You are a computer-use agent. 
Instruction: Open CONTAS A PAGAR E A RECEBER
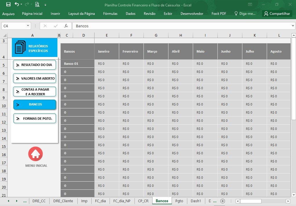[34, 92]
